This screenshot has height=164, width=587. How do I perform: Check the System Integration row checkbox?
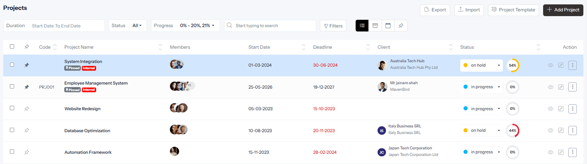12,64
